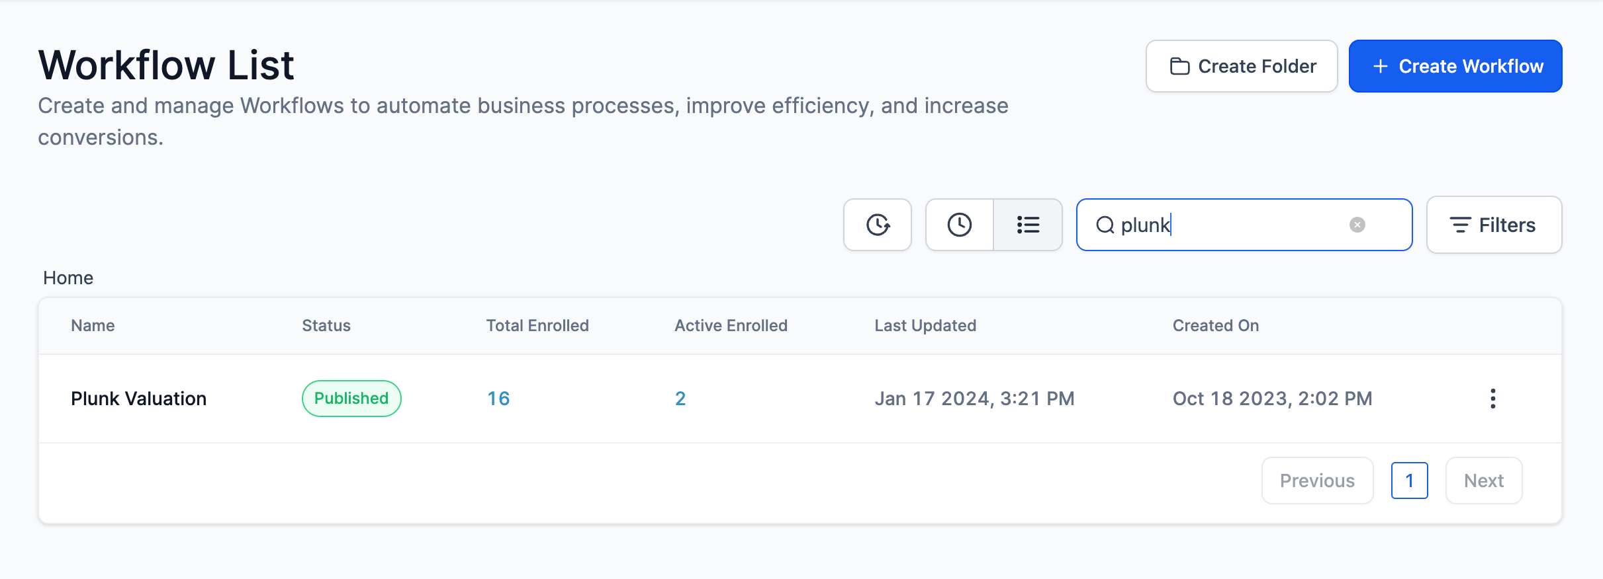Click the Next page button
Viewport: 1603px width, 579px height.
pos(1484,481)
